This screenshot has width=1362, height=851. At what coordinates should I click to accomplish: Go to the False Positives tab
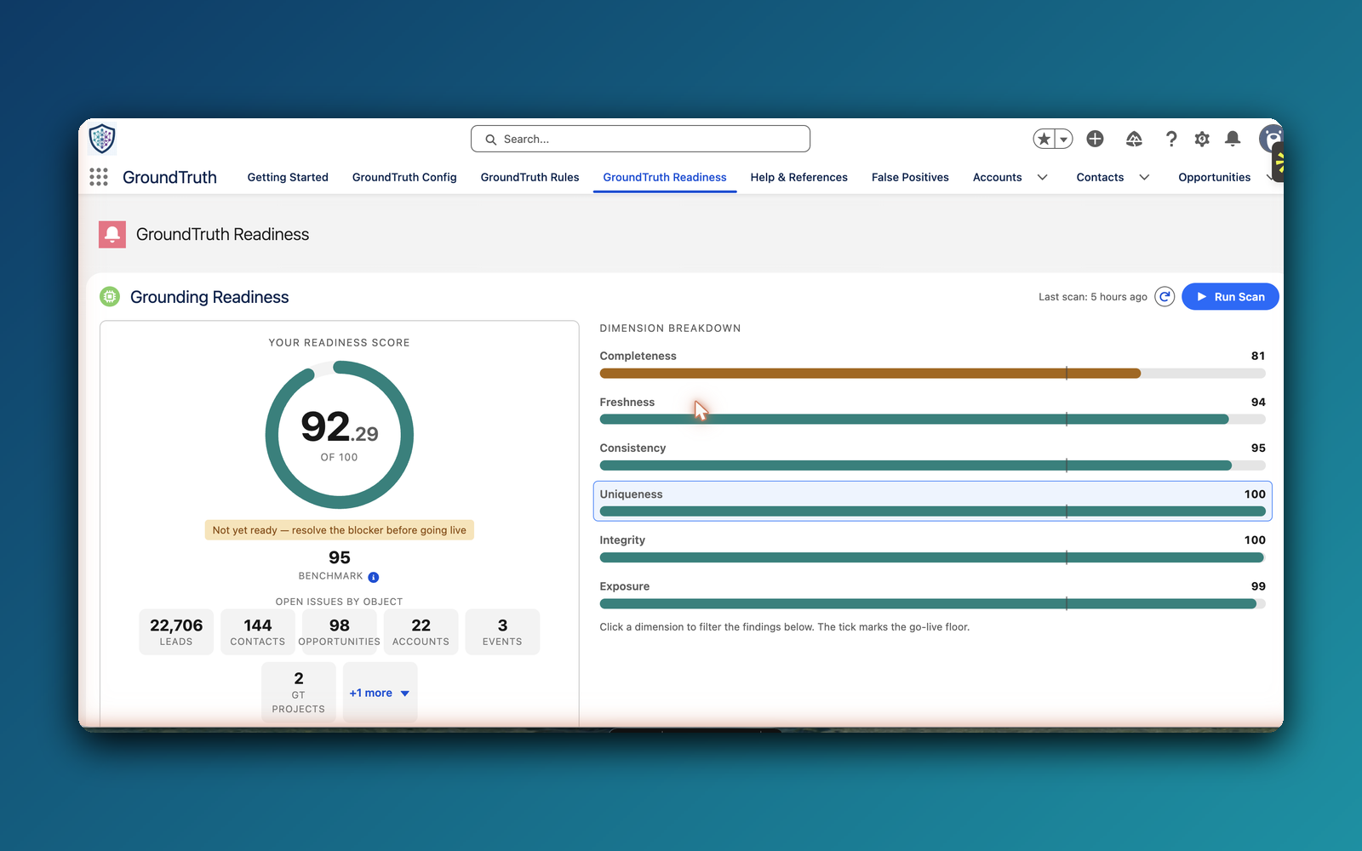910,177
